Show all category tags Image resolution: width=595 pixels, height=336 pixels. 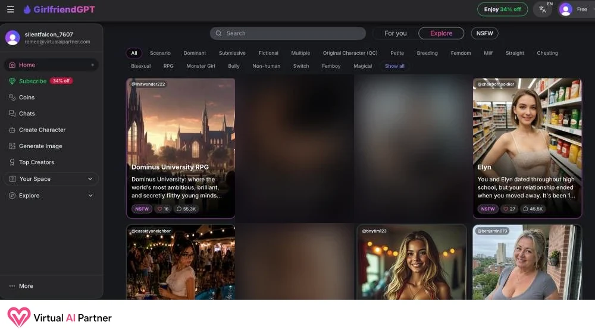394,66
